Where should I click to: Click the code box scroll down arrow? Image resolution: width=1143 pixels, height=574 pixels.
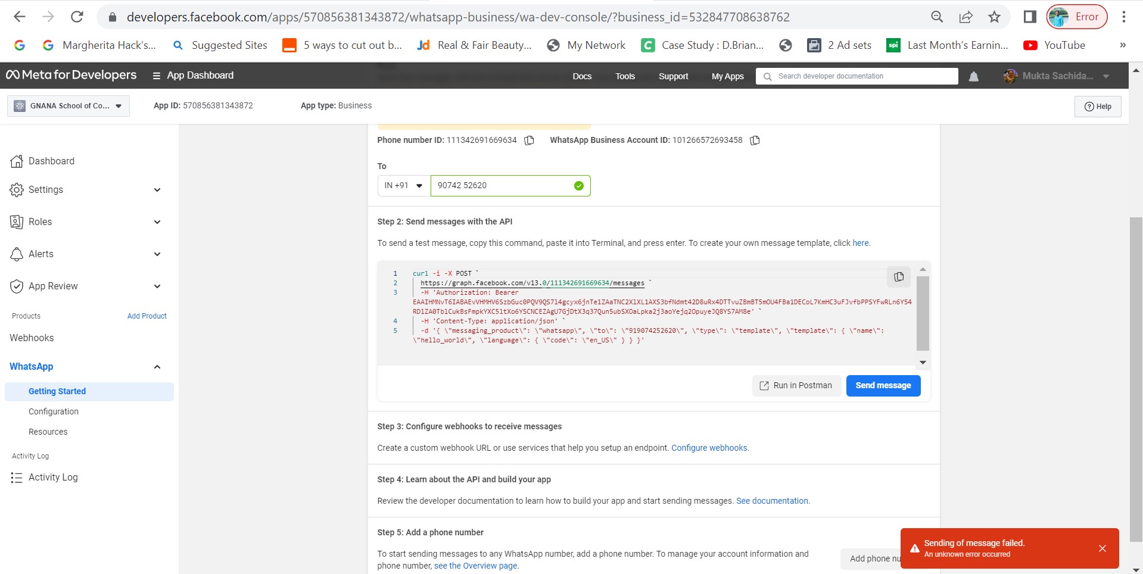(923, 362)
